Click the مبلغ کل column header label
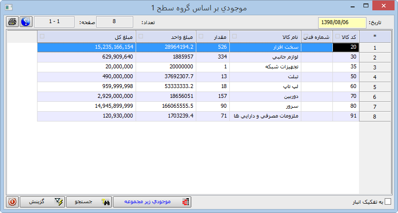 pyautogui.click(x=124, y=37)
